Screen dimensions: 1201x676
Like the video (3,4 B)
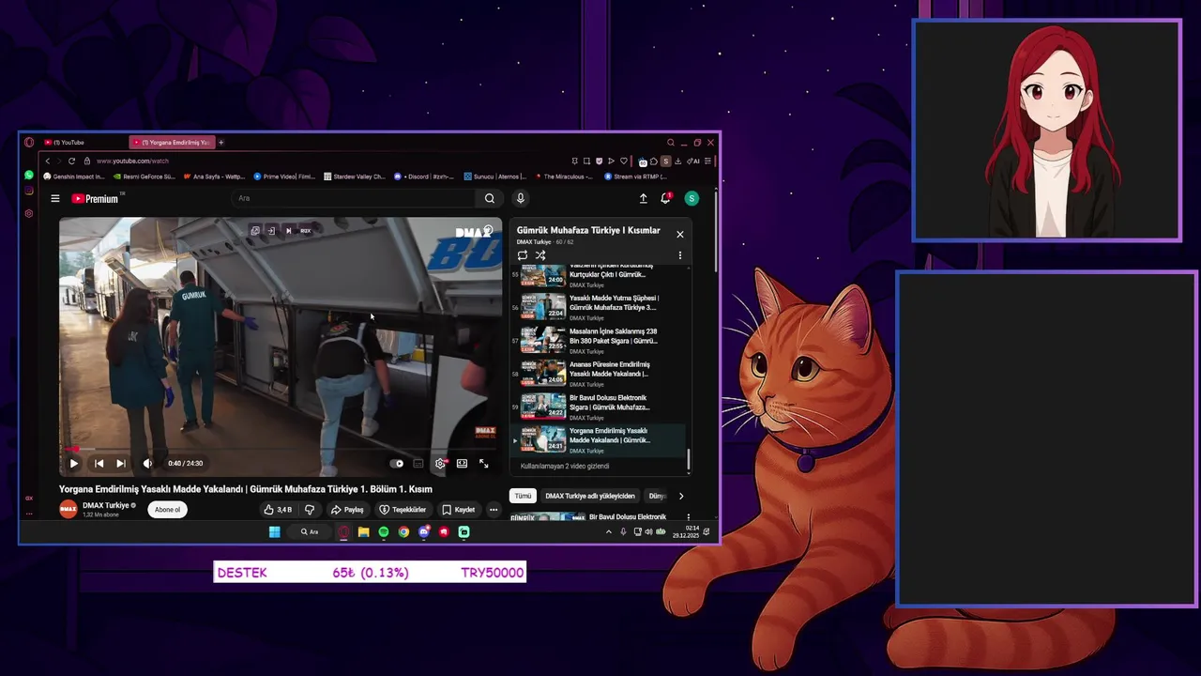coord(278,510)
